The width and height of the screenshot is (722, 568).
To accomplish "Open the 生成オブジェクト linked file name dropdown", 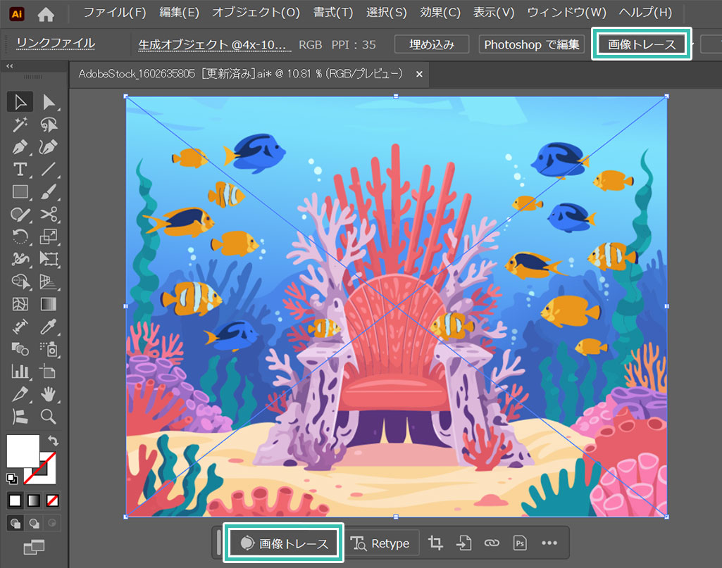I will (214, 44).
